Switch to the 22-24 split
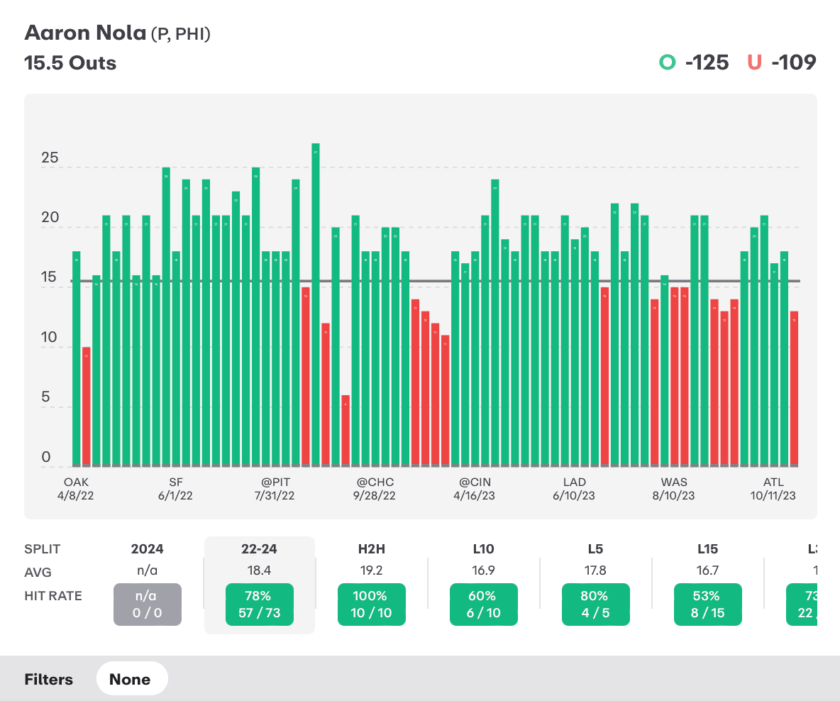The height and width of the screenshot is (701, 840). [x=259, y=548]
